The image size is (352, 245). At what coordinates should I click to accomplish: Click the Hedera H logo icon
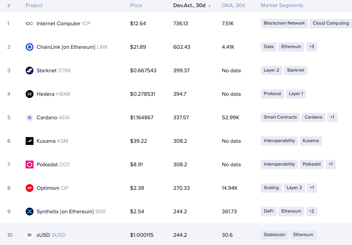click(30, 94)
